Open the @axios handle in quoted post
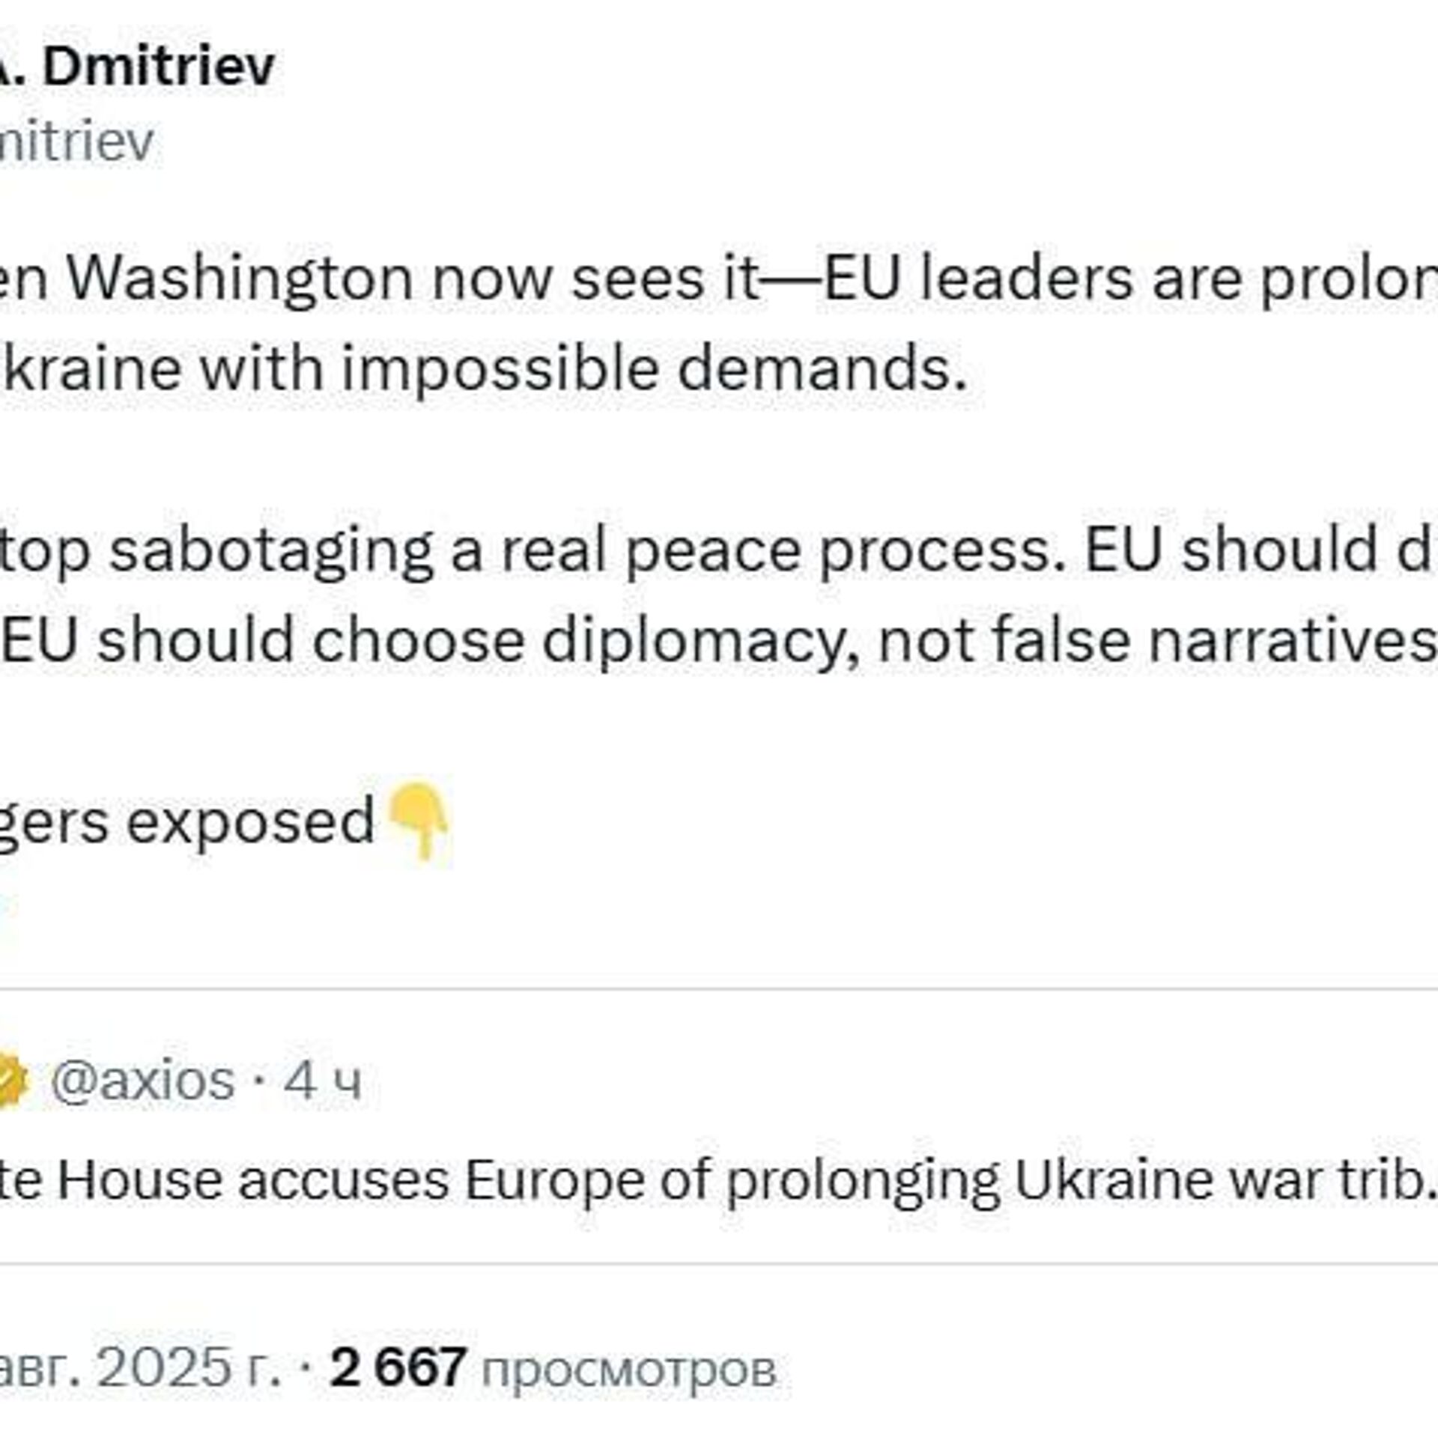 tap(142, 1081)
